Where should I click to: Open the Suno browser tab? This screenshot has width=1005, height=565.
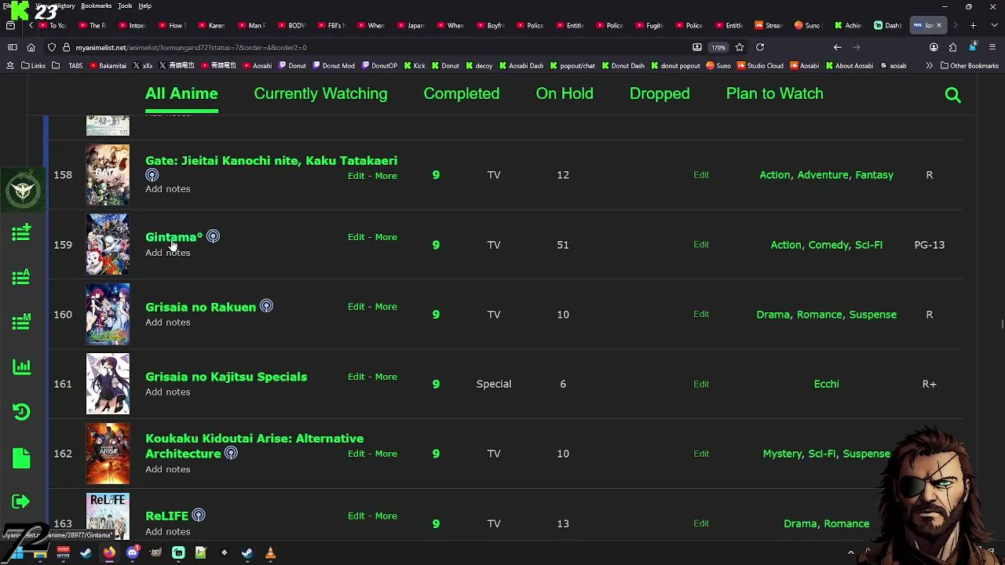coord(807,25)
